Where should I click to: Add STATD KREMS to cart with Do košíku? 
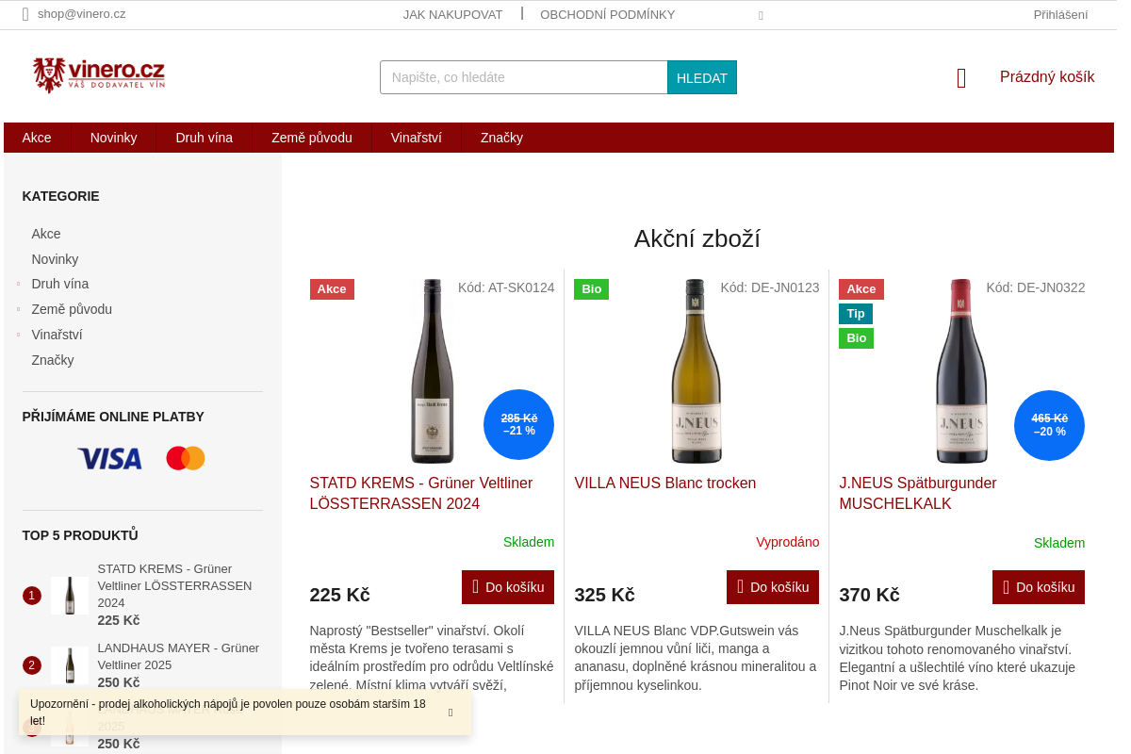pyautogui.click(x=507, y=586)
